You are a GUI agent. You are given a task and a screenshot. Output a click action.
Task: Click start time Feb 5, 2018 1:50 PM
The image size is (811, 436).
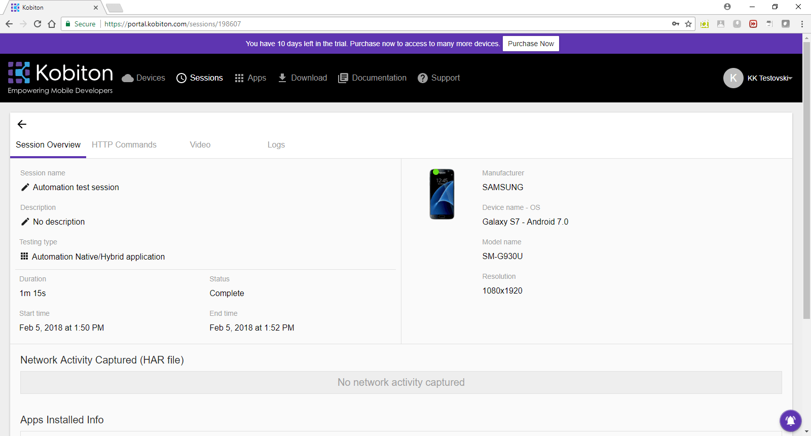point(62,328)
